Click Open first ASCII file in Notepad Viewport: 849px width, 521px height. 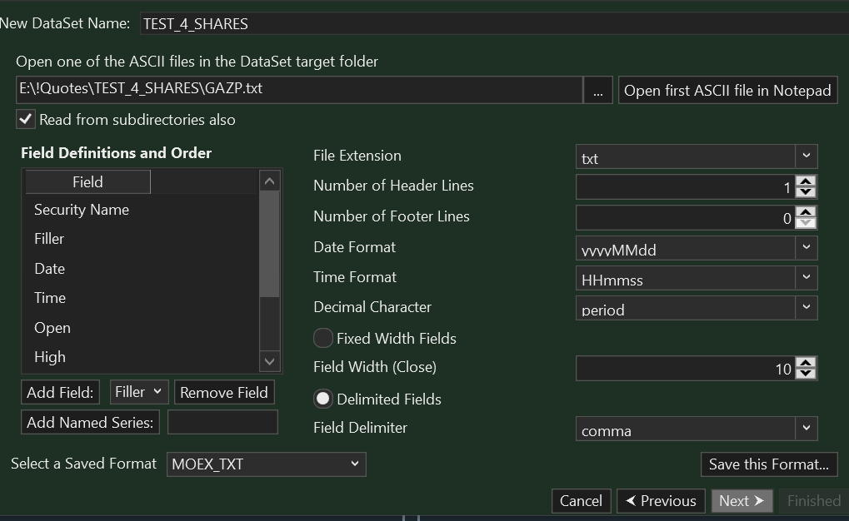click(727, 91)
